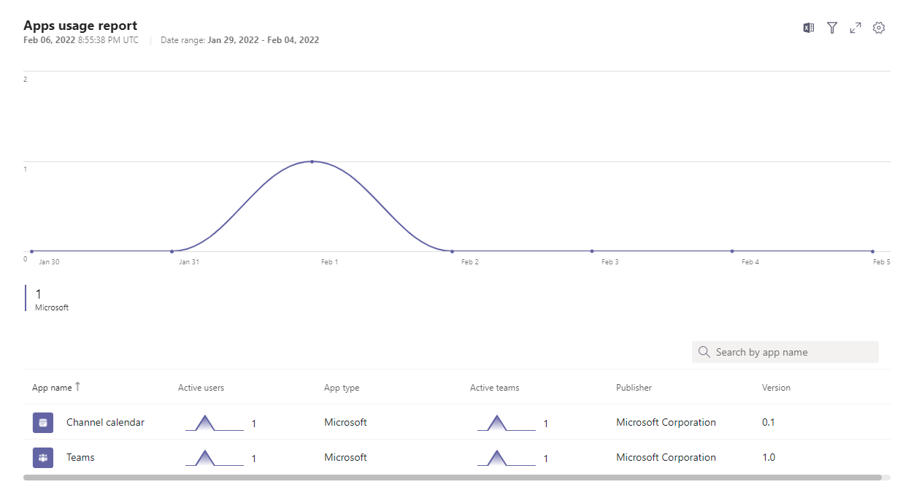
Task: Open the filter icon
Action: click(x=831, y=28)
